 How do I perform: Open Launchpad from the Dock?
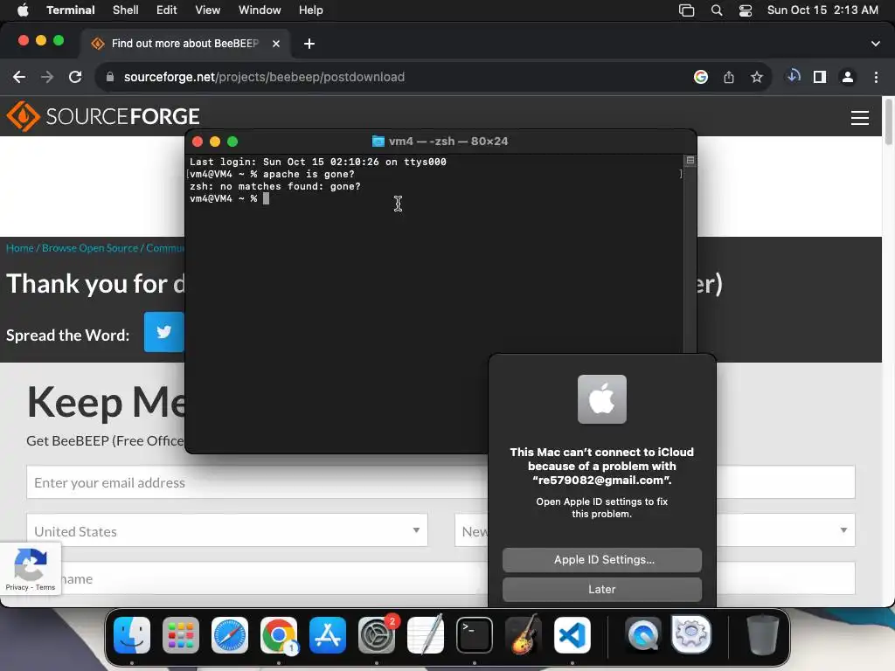180,635
